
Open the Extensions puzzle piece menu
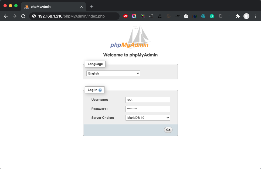coord(238,16)
